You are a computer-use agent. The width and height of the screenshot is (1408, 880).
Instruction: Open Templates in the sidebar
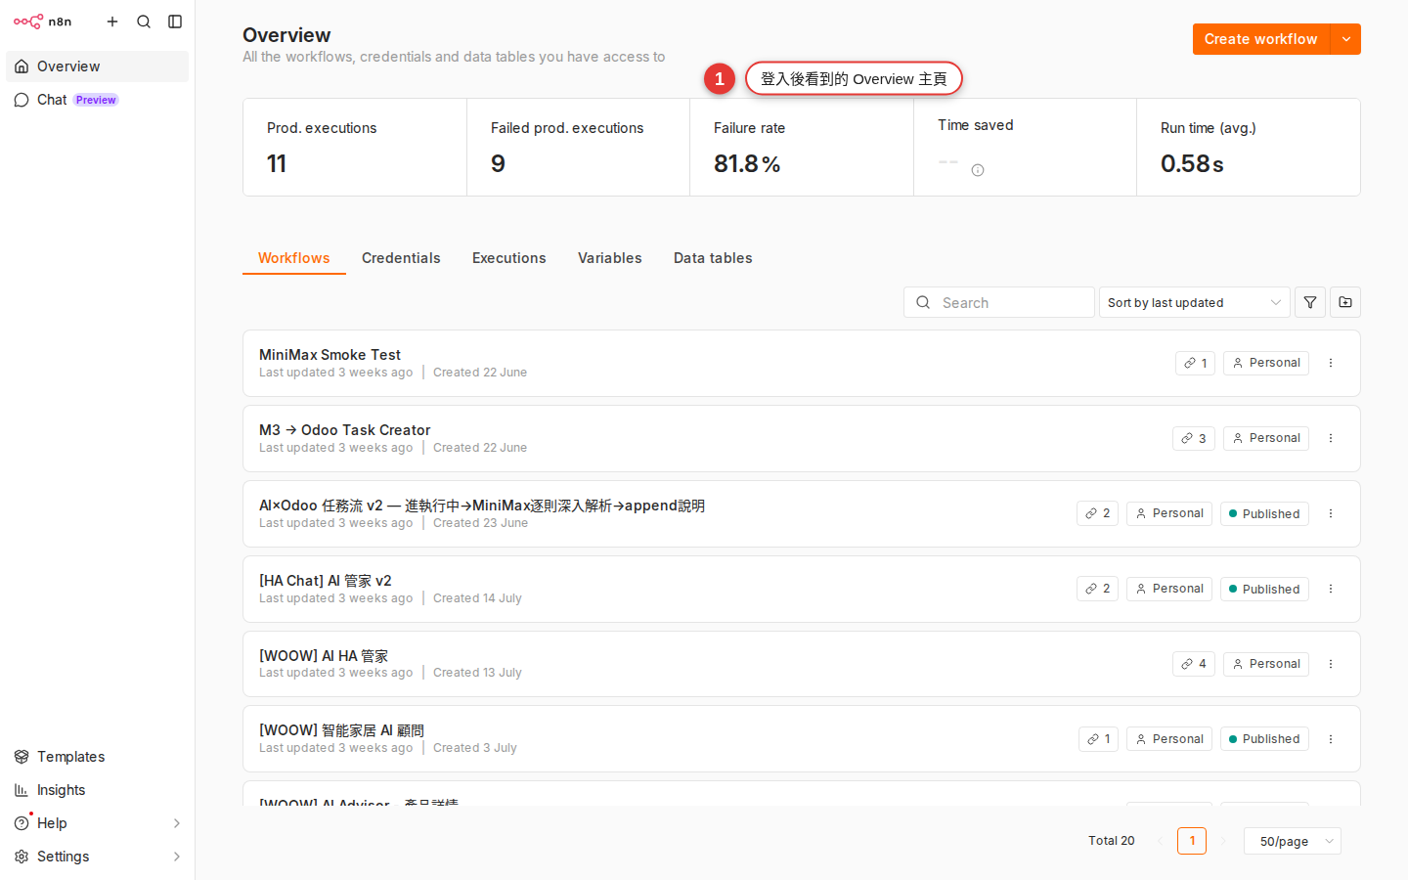pyautogui.click(x=97, y=757)
